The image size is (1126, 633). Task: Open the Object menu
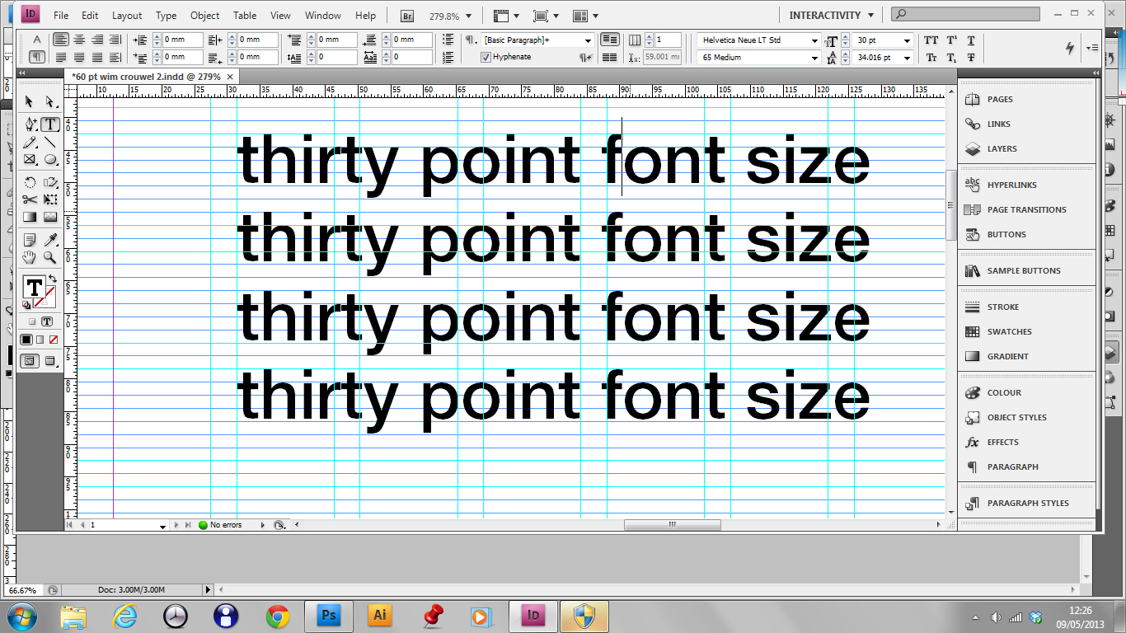(x=204, y=16)
